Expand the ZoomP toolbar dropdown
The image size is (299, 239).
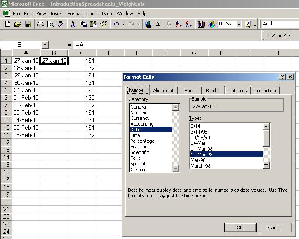tap(289, 36)
